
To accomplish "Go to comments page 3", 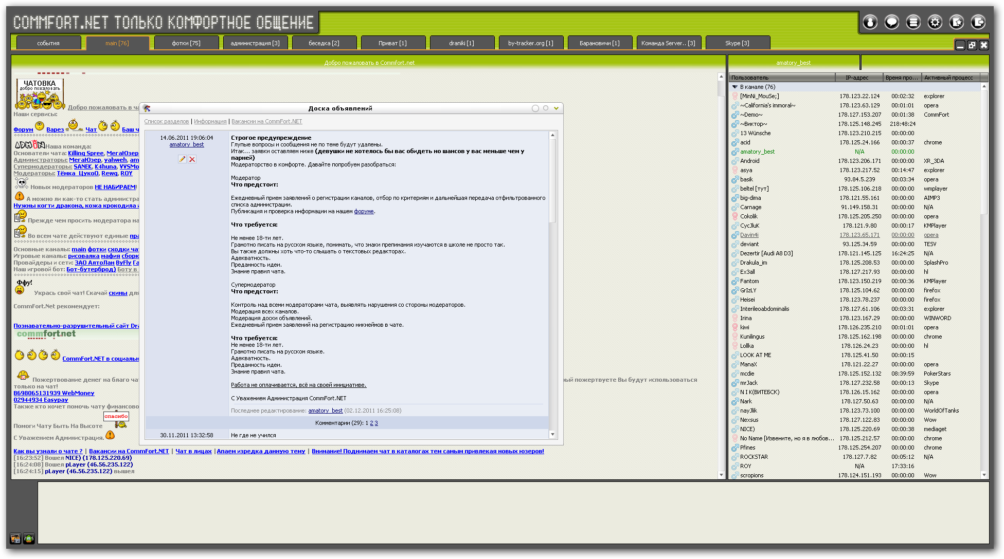I will tap(376, 423).
